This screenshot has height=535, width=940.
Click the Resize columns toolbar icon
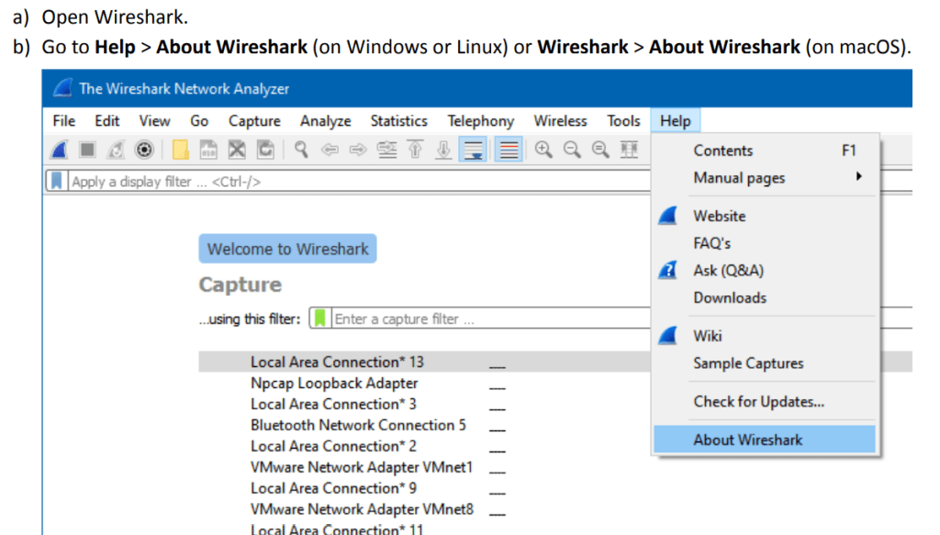tap(629, 150)
